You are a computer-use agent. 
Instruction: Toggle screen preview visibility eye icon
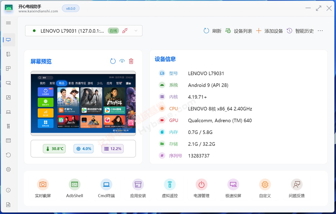tap(122, 61)
